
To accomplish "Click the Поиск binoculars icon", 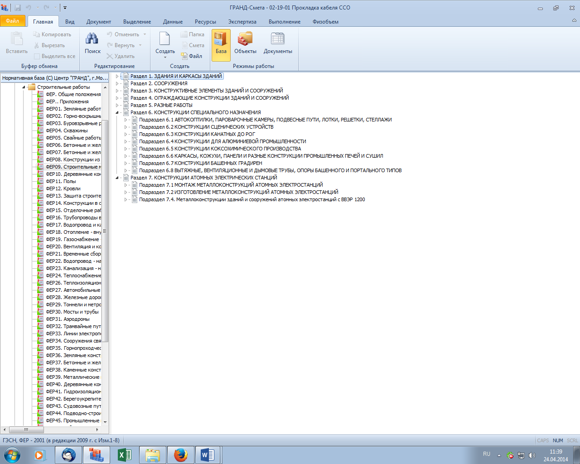I will click(x=92, y=40).
